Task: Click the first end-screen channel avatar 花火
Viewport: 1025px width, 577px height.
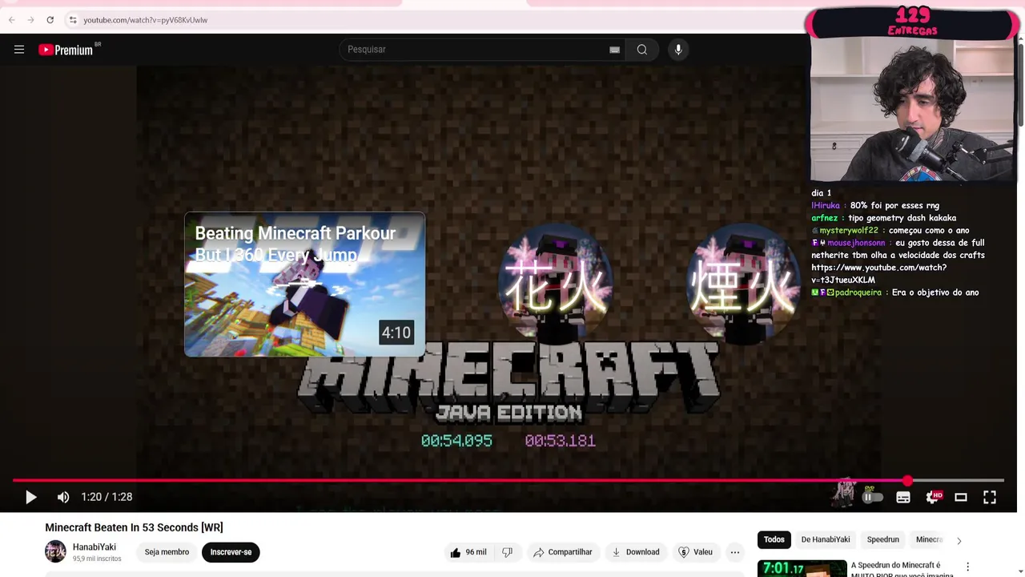Action: click(x=555, y=284)
